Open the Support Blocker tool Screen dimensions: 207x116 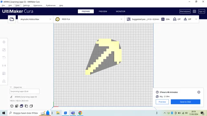click(4, 81)
